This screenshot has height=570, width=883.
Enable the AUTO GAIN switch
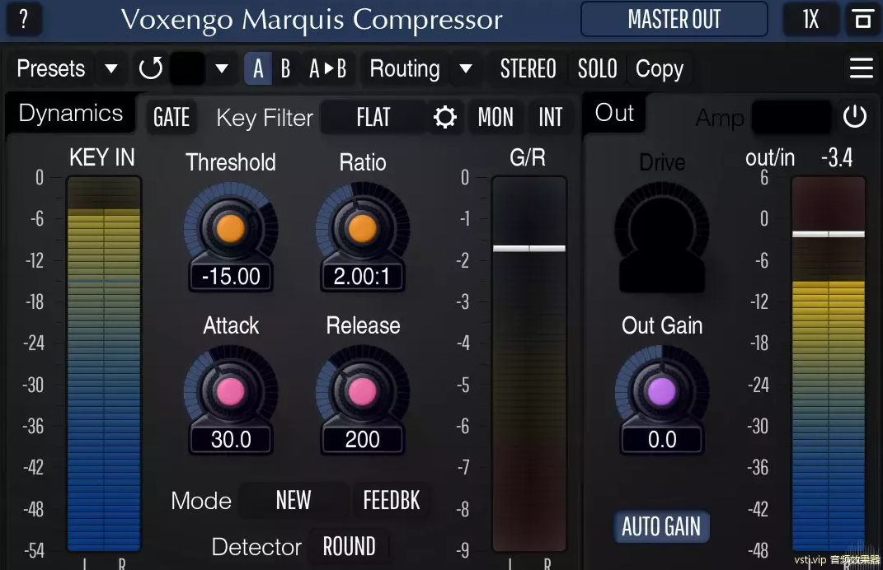point(661,526)
